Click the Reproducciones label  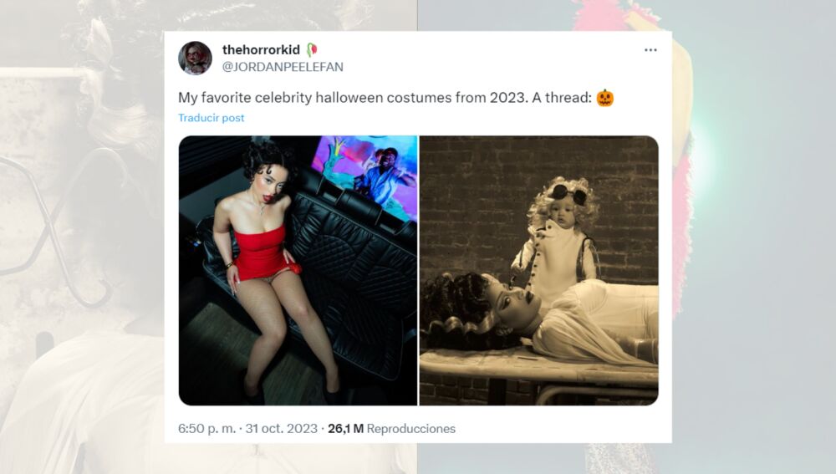pos(411,429)
